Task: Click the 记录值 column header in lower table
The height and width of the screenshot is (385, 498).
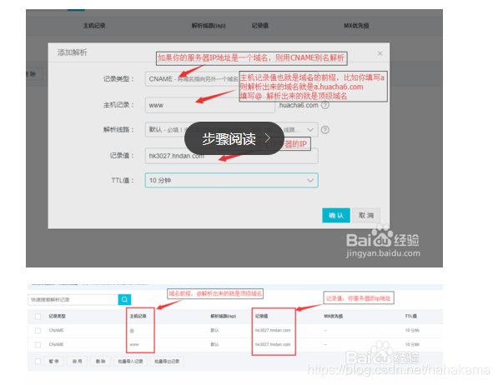Action: pyautogui.click(x=262, y=316)
